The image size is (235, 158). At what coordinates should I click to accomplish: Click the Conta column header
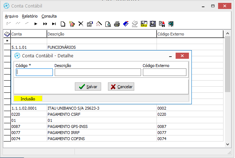click(x=29, y=34)
